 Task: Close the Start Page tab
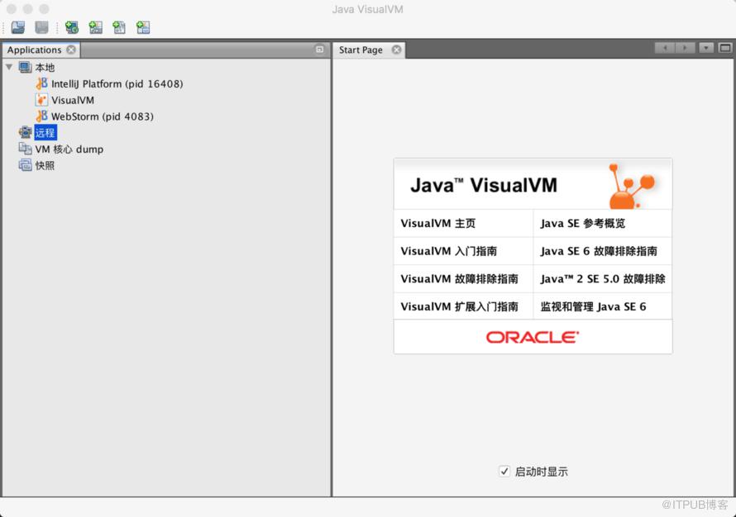point(397,50)
